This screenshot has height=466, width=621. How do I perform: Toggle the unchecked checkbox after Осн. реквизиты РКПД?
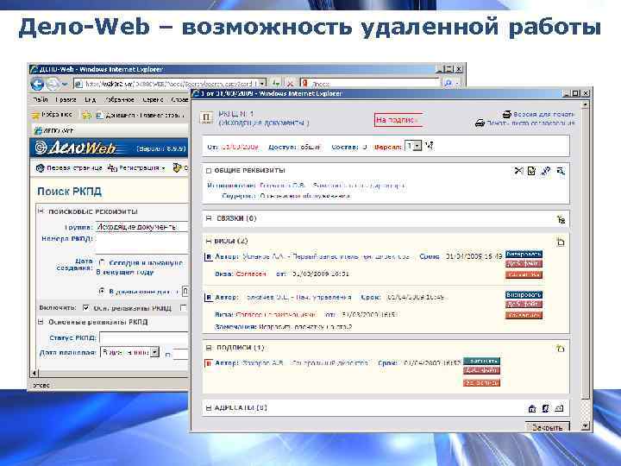pos(183,307)
